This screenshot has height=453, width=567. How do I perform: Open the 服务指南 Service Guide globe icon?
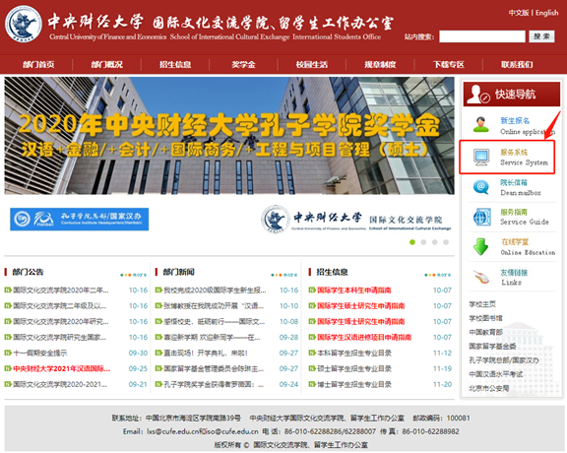pos(482,217)
